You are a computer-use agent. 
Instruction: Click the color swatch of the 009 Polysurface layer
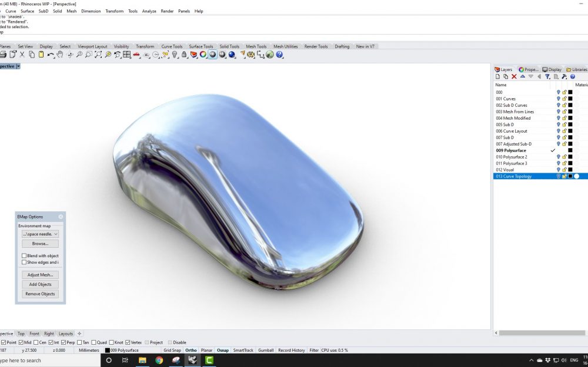(570, 150)
